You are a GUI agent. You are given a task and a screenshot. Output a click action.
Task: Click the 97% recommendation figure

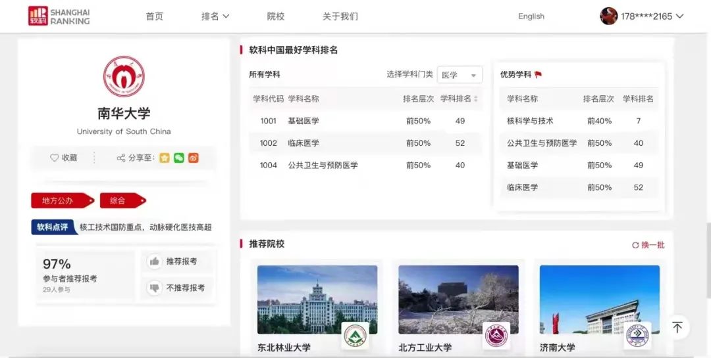[57, 264]
